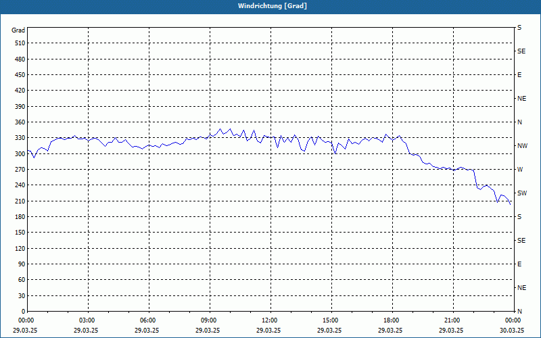Click the blue line's final data point
The image size is (541, 338).
[x=511, y=205]
